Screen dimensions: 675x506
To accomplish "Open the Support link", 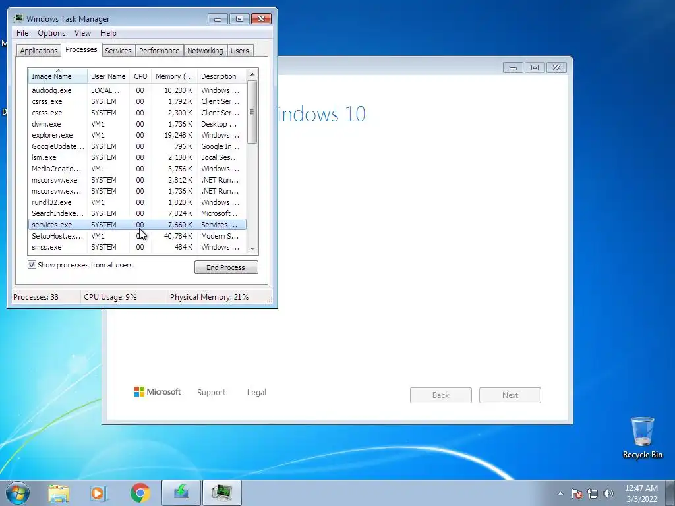I will (x=212, y=393).
